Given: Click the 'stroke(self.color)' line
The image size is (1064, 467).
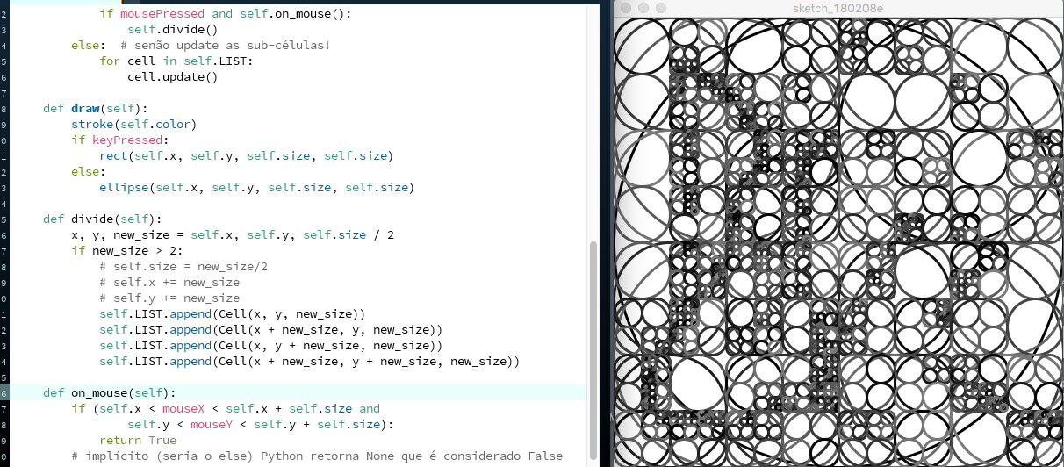Looking at the screenshot, I should click(x=133, y=124).
